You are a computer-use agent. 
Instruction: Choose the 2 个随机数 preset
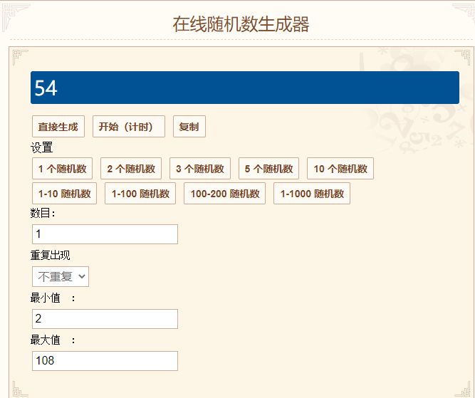coord(131,169)
